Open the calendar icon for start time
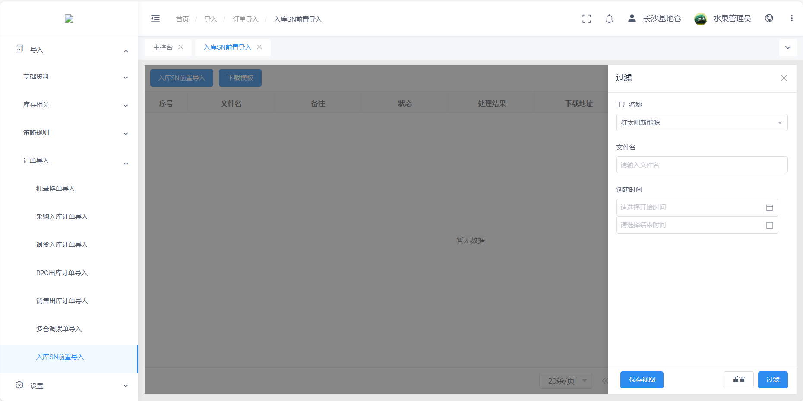This screenshot has width=803, height=401. click(769, 208)
